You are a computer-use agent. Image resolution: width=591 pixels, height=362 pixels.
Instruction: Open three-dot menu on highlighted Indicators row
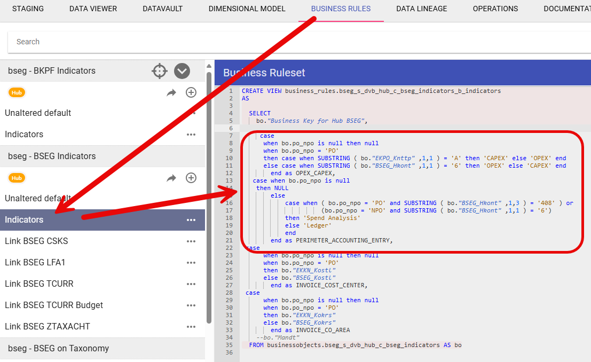click(191, 220)
